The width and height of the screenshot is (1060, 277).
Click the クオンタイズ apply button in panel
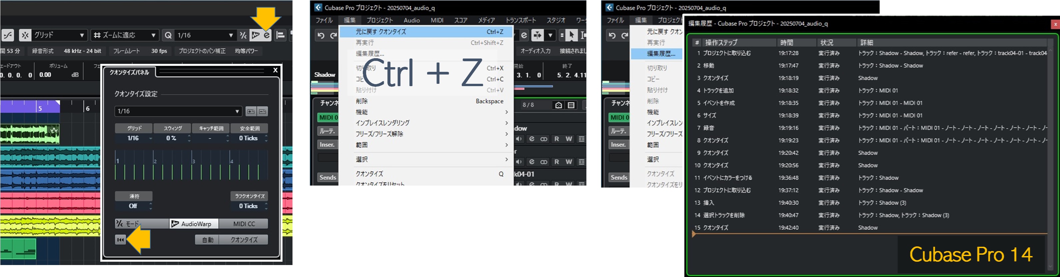pyautogui.click(x=244, y=240)
